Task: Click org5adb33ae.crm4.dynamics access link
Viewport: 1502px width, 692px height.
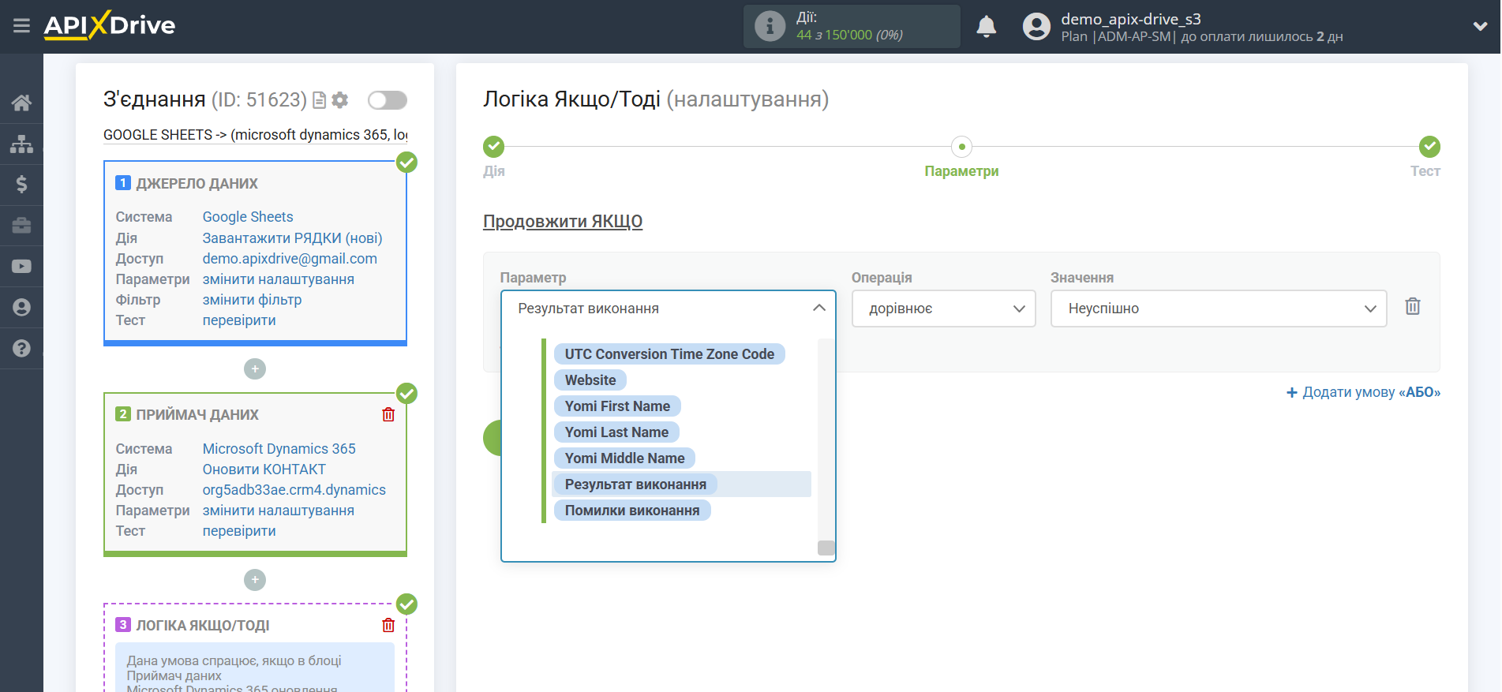Action: coord(294,490)
